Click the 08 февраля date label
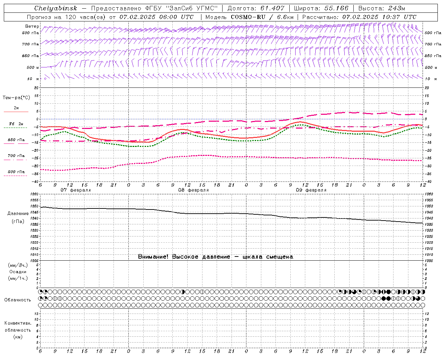 [x=193, y=190]
